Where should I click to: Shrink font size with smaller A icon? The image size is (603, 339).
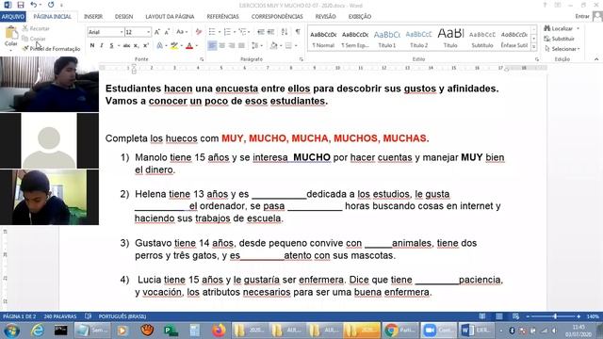167,32
